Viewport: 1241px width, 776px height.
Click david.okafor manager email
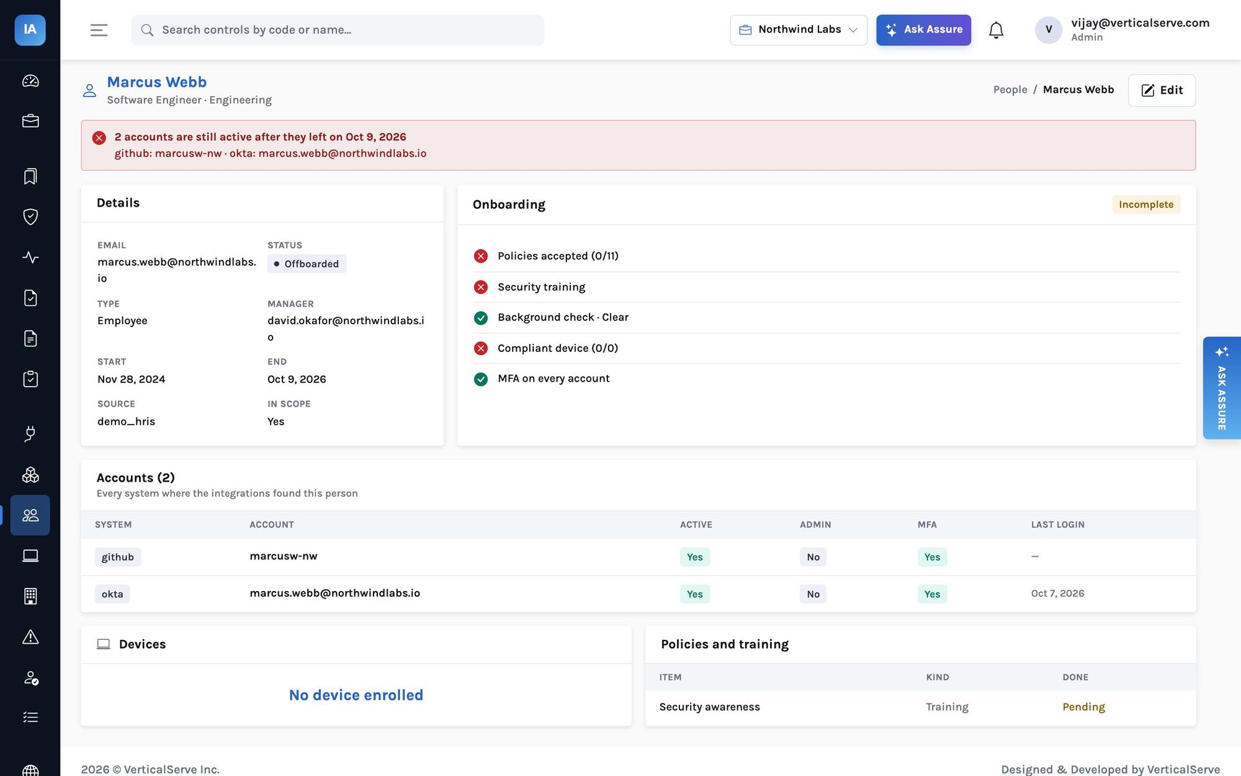pyautogui.click(x=346, y=328)
